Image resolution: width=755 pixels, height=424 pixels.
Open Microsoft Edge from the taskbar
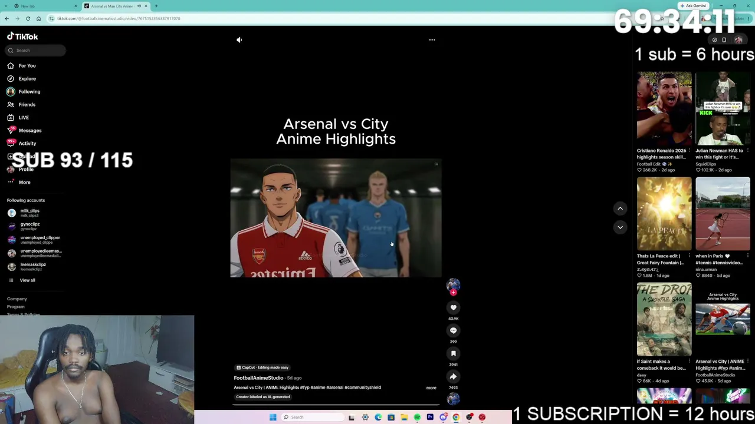[378, 418]
